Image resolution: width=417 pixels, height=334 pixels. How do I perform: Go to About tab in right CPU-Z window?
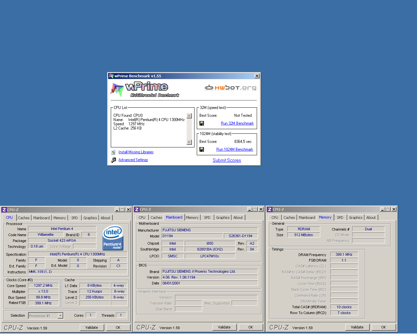[371, 218]
